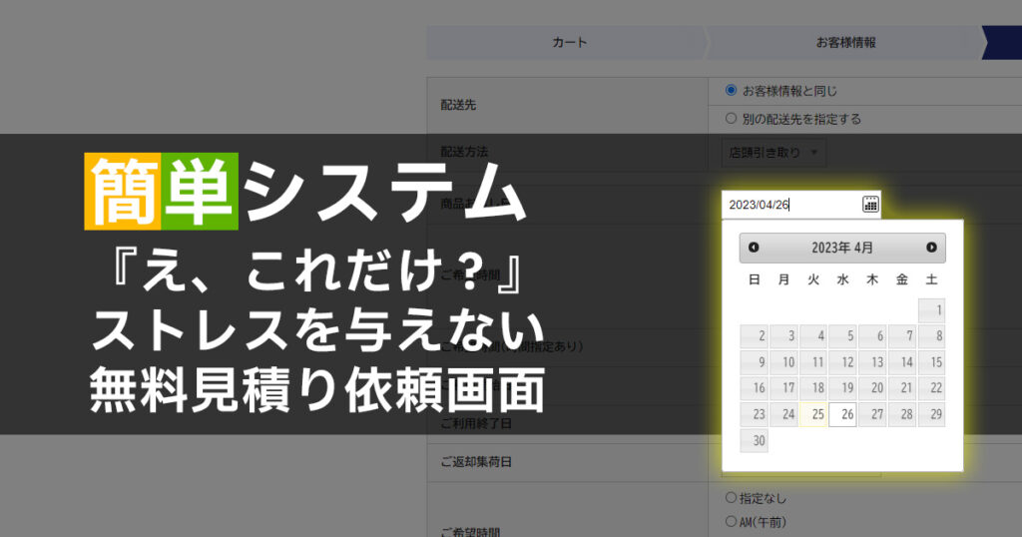Pick April 11 in the calendar
The image size is (1022, 537).
(813, 362)
